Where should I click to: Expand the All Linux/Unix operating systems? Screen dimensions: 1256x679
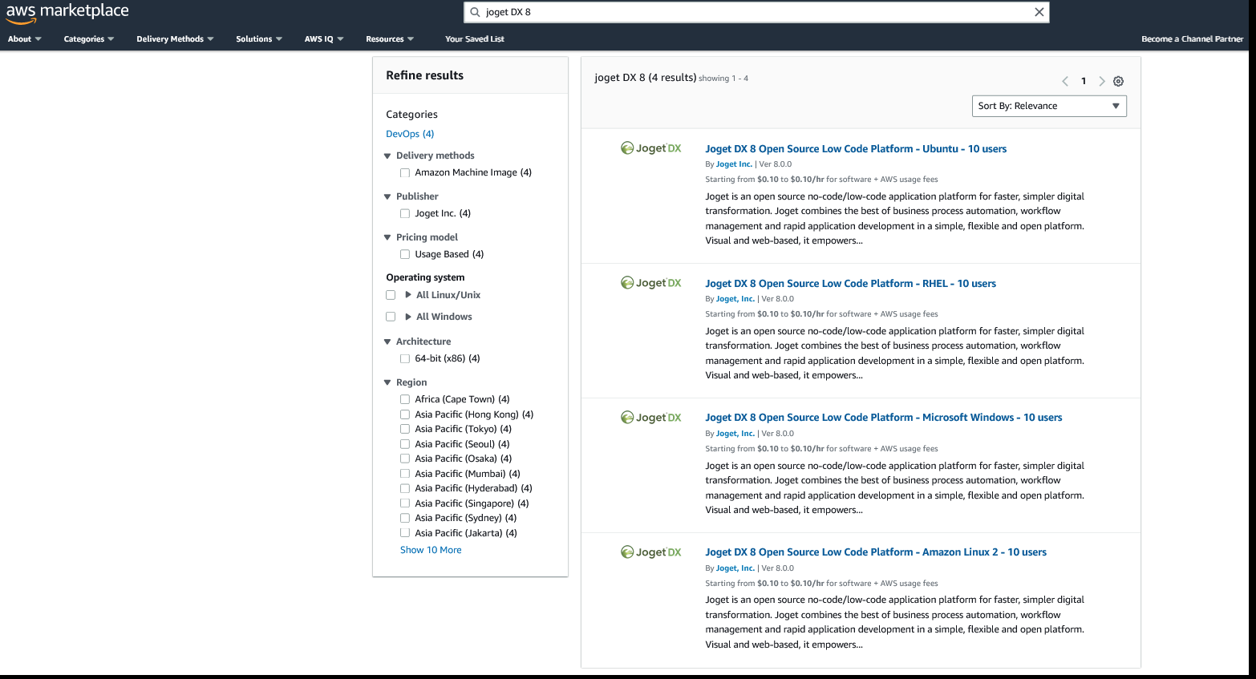tap(408, 295)
